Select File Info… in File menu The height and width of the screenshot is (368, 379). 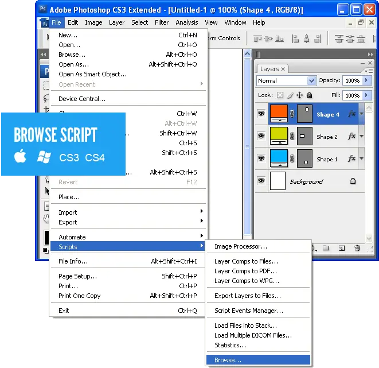pyautogui.click(x=128, y=261)
